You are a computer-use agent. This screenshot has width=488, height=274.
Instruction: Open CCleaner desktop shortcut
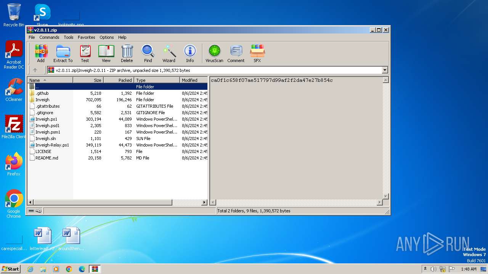coord(14,90)
